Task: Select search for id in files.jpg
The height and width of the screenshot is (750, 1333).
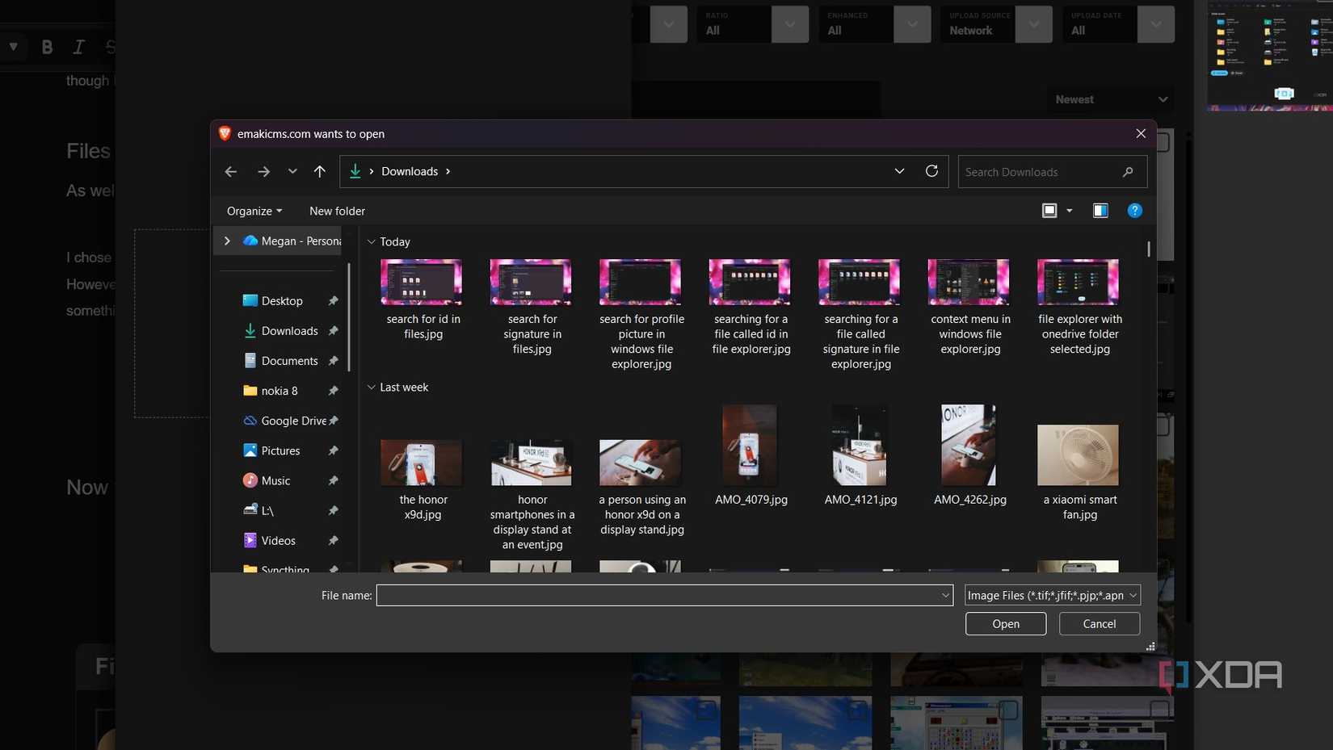Action: [x=423, y=300]
